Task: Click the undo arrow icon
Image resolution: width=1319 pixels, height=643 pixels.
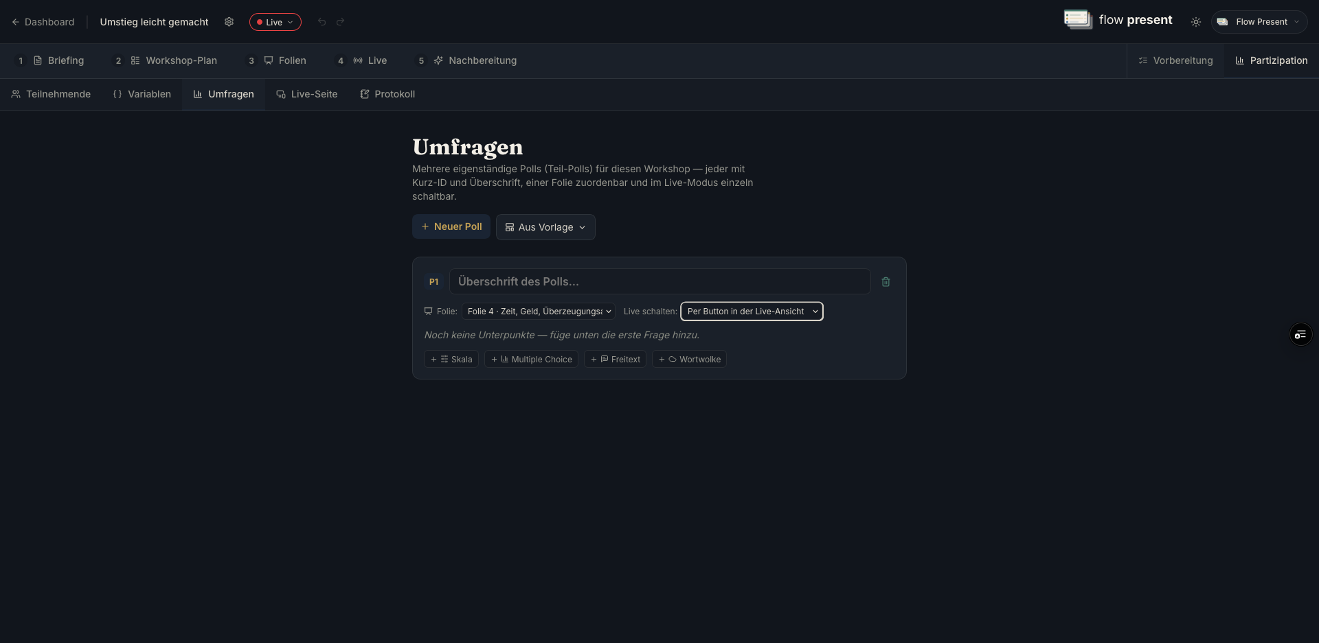Action: tap(322, 22)
